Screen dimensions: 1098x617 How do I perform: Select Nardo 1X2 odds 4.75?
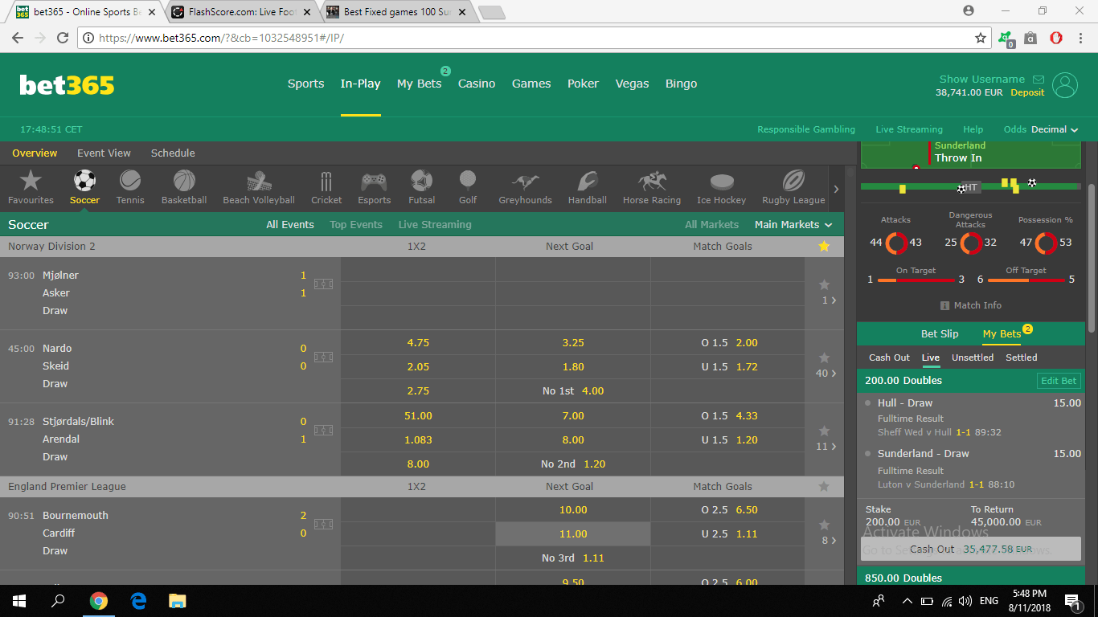pos(418,342)
